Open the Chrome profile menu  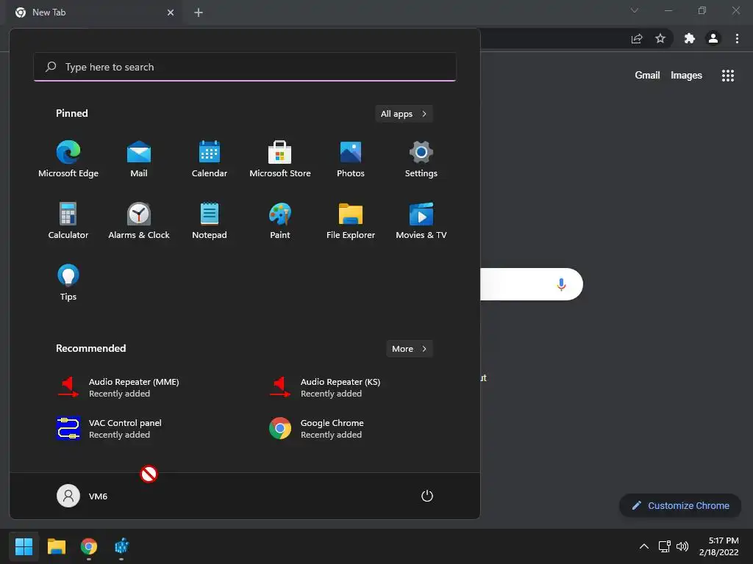click(713, 38)
